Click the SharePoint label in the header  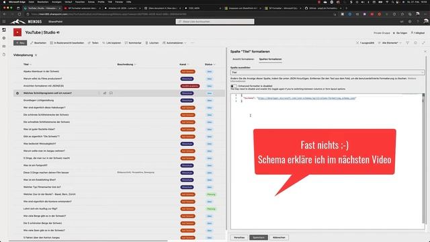coord(55,22)
